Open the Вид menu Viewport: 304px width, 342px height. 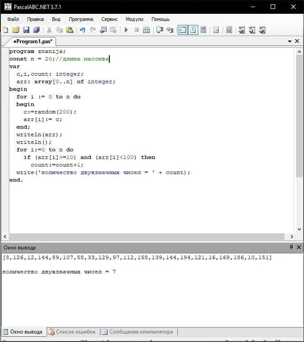coord(56,19)
